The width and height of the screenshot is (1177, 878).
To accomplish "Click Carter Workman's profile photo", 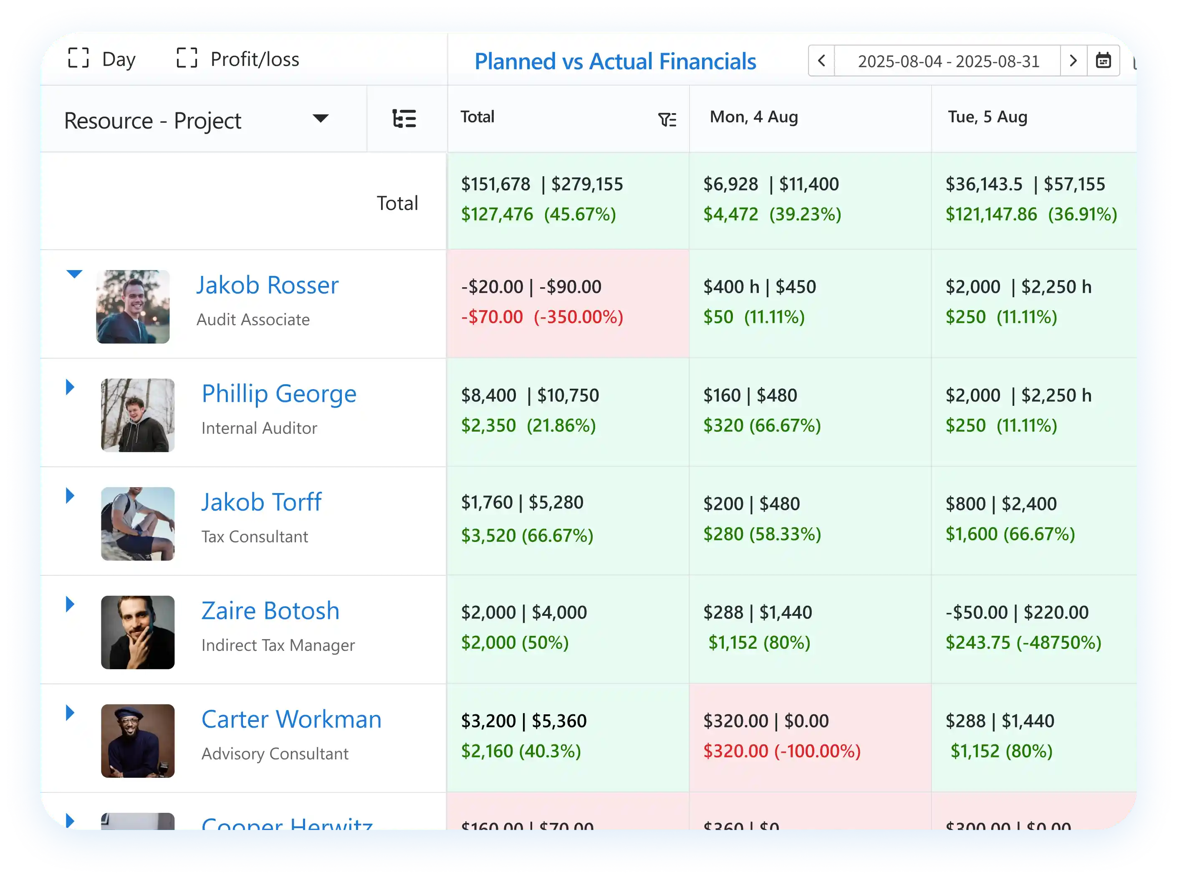I will point(138,740).
